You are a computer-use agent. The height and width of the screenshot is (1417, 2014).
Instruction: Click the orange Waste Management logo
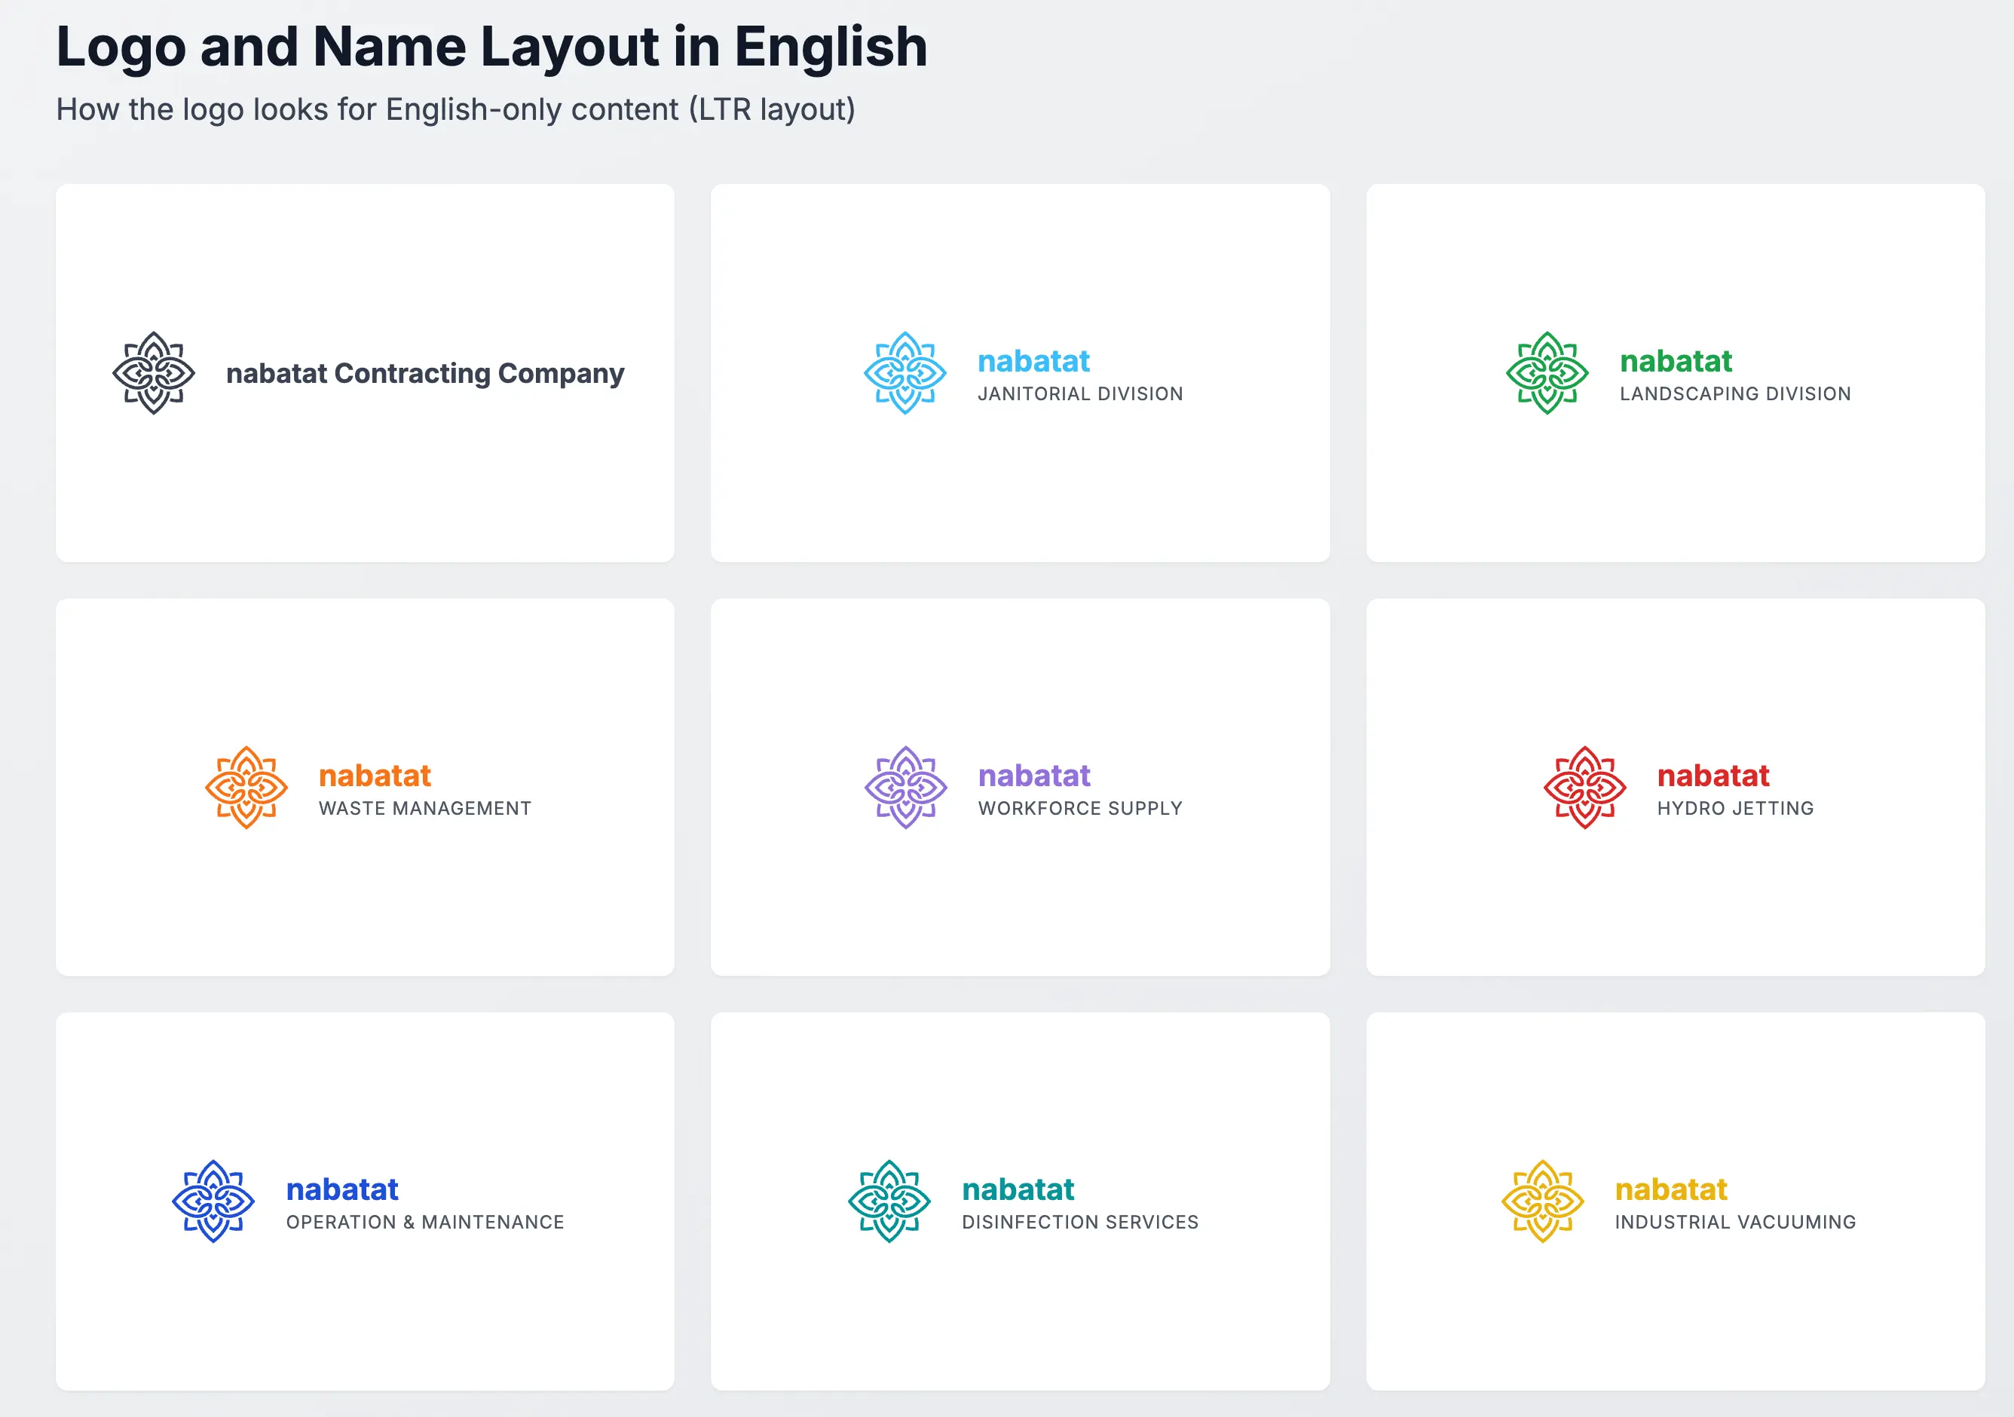pyautogui.click(x=246, y=788)
